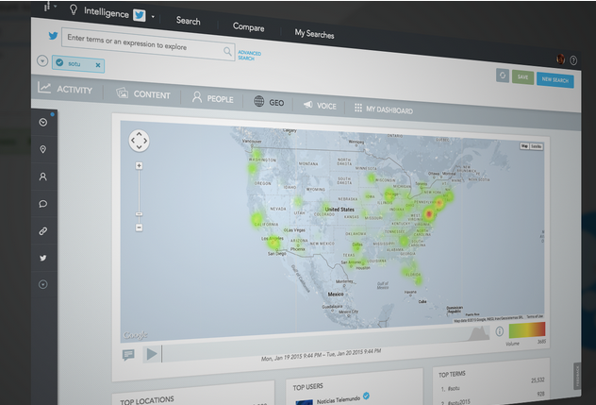Open the Search menu item
Image resolution: width=596 pixels, height=405 pixels.
tap(189, 21)
